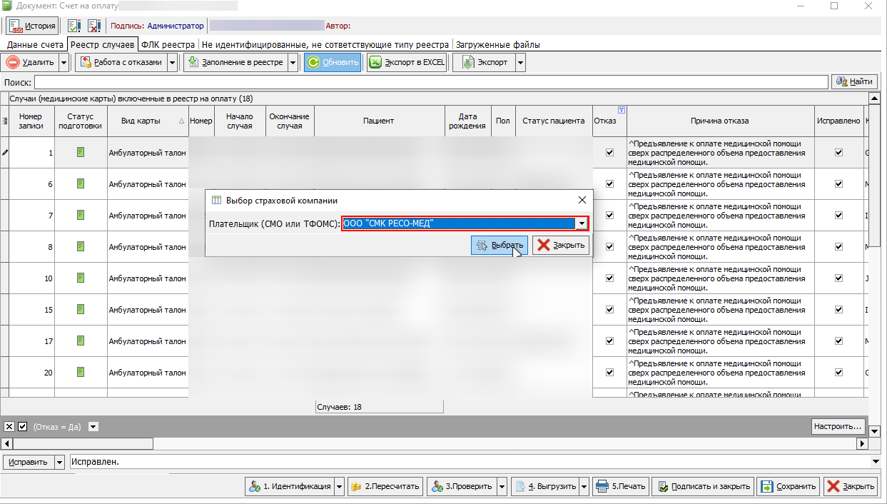
Task: Switch to the ФЛК реестра tab
Action: pos(168,44)
